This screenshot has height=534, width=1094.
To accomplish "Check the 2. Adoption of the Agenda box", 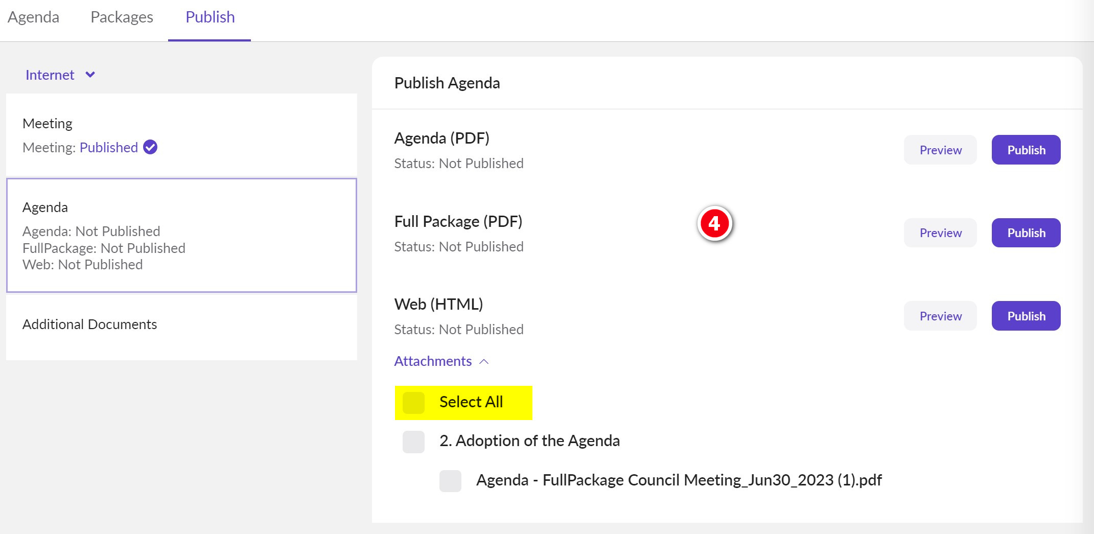I will click(x=413, y=442).
